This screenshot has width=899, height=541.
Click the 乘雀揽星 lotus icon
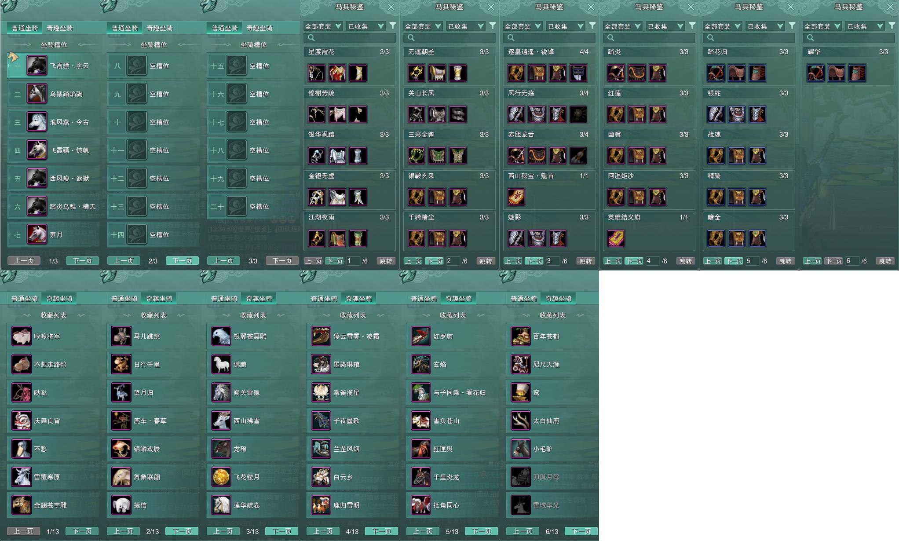click(x=321, y=392)
